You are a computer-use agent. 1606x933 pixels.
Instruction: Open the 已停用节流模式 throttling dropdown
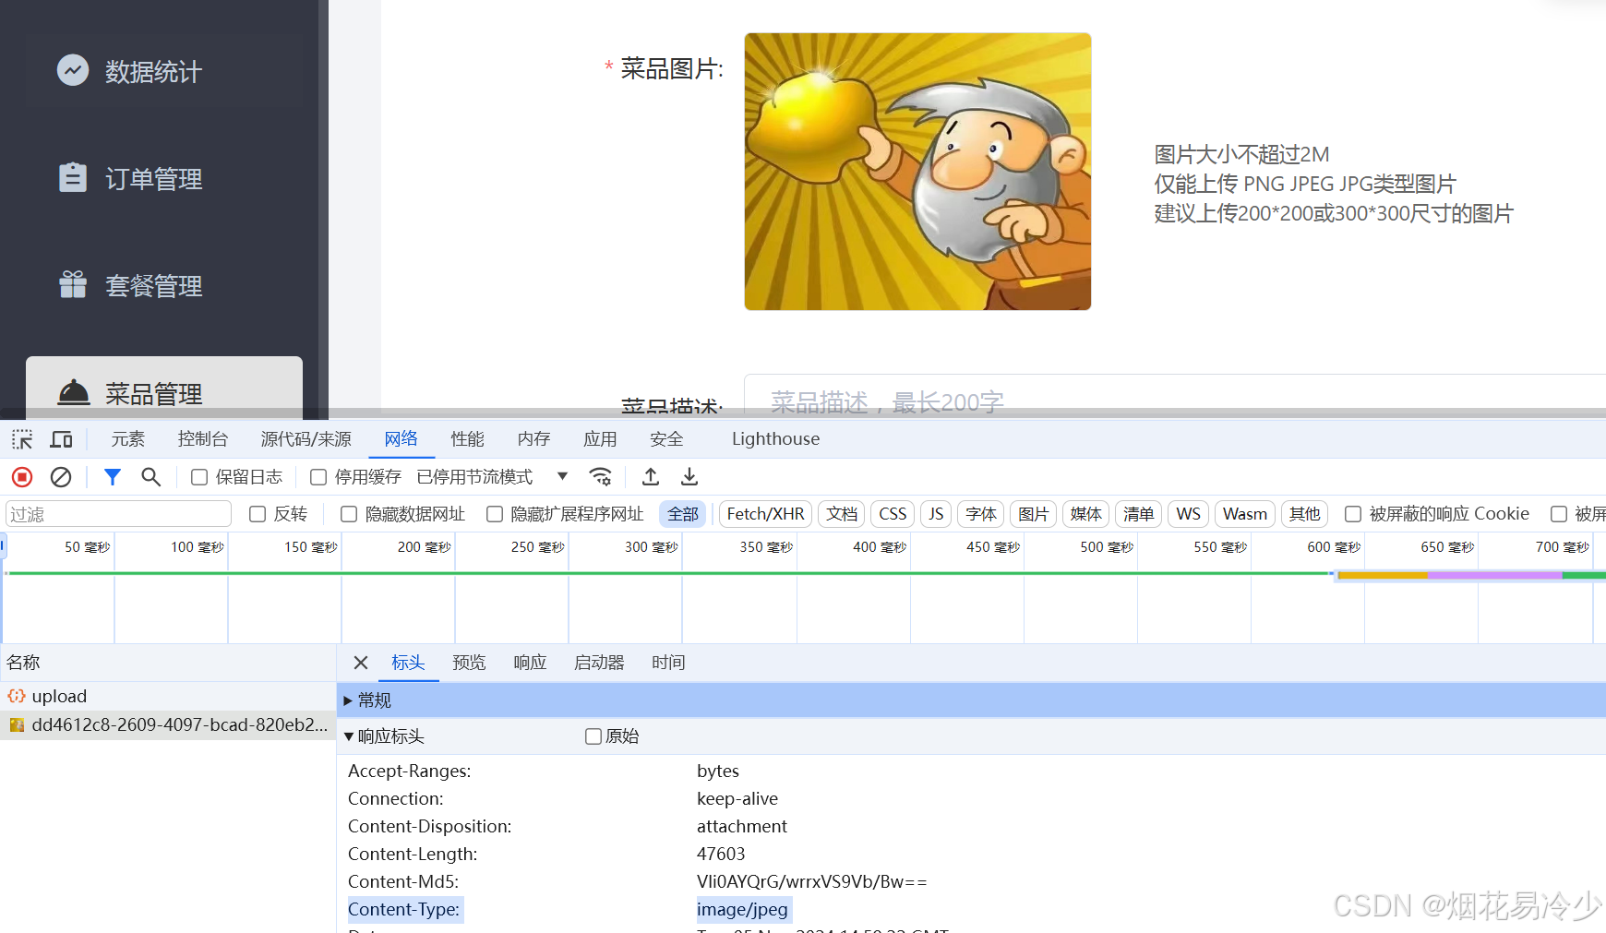491,477
